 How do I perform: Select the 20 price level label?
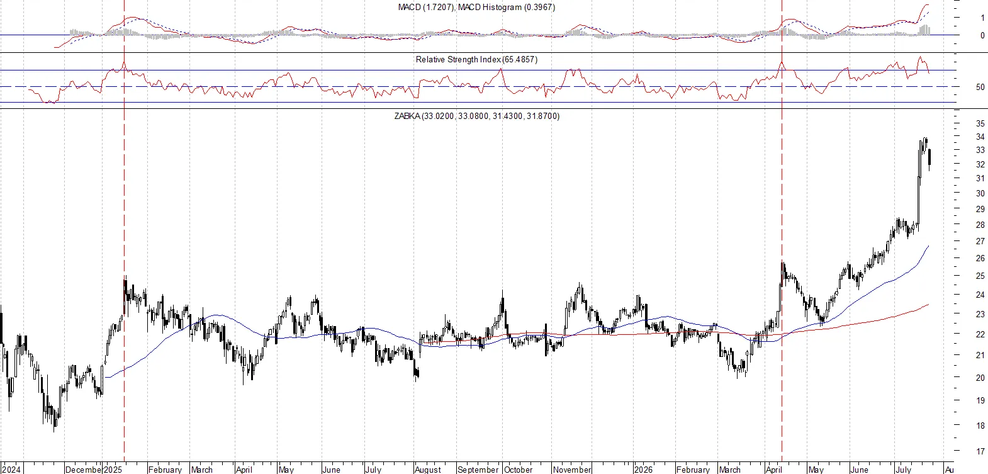(980, 378)
